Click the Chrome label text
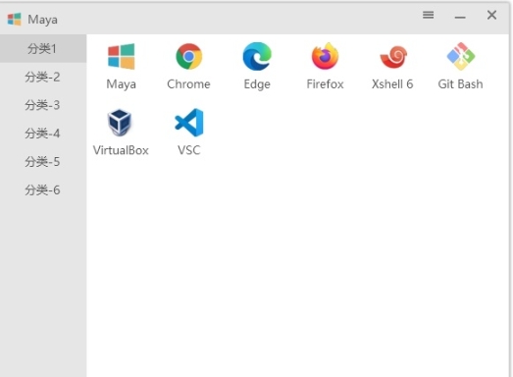513x377 pixels. (x=188, y=84)
